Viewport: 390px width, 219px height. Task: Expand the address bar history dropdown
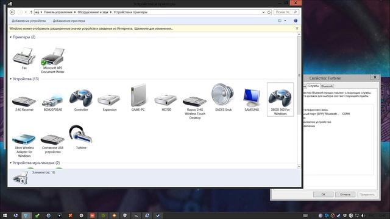263,12
